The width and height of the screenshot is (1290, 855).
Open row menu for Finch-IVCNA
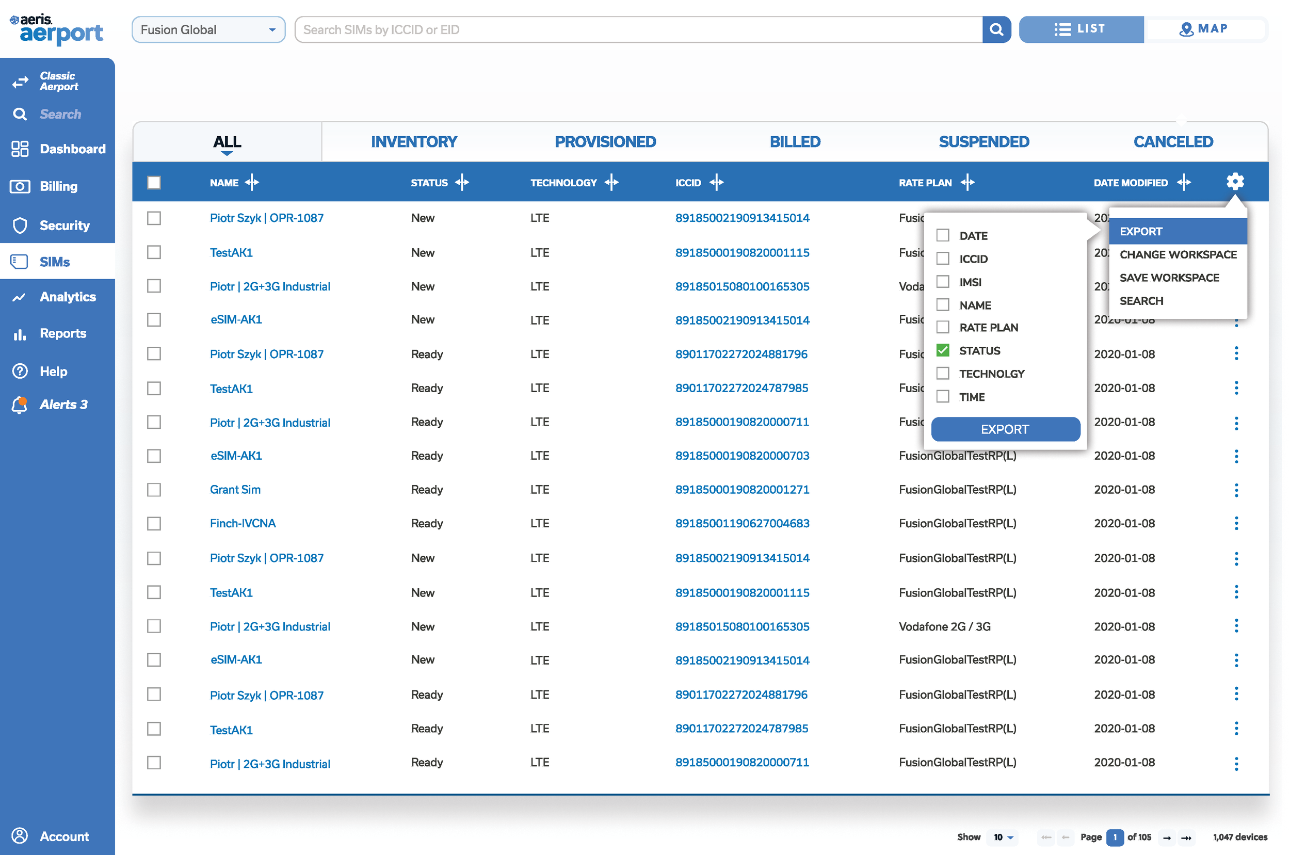[1235, 523]
